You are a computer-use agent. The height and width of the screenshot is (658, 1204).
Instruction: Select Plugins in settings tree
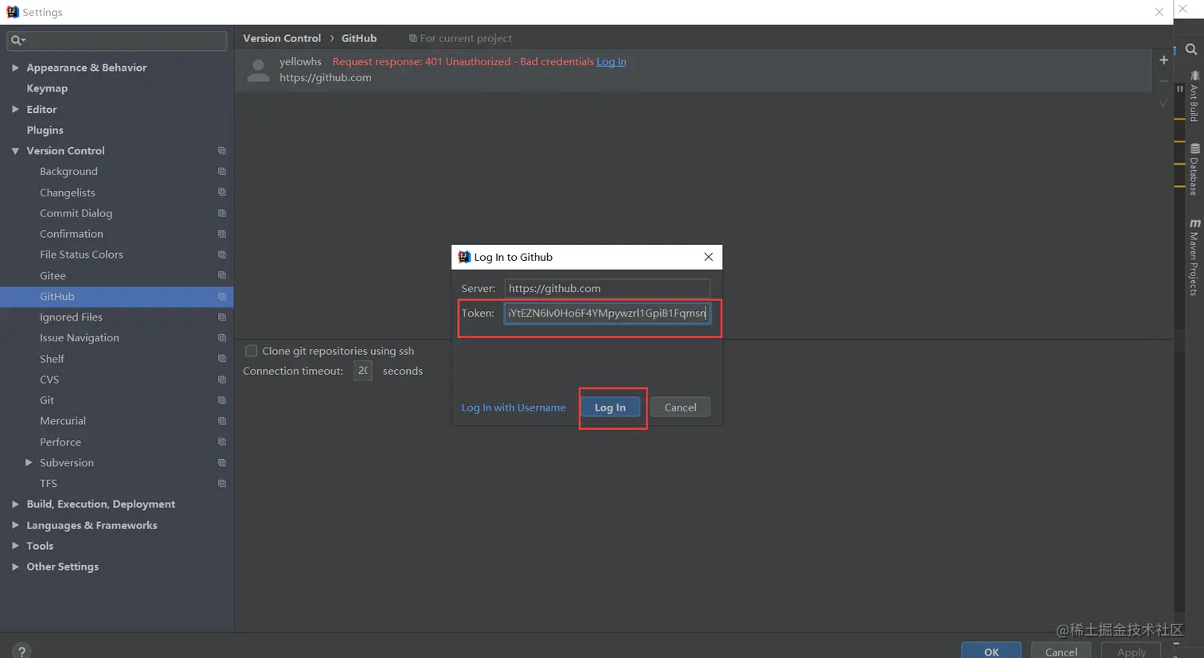(x=45, y=130)
